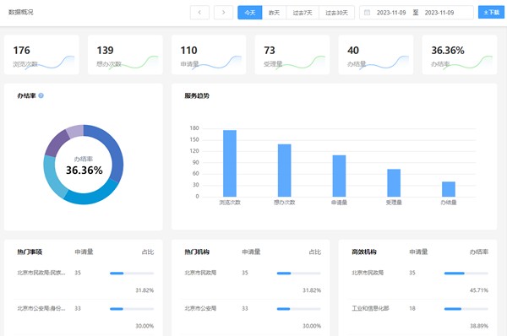Click the 浏览次数 bar in the chart
The height and width of the screenshot is (336, 507).
pyautogui.click(x=230, y=163)
